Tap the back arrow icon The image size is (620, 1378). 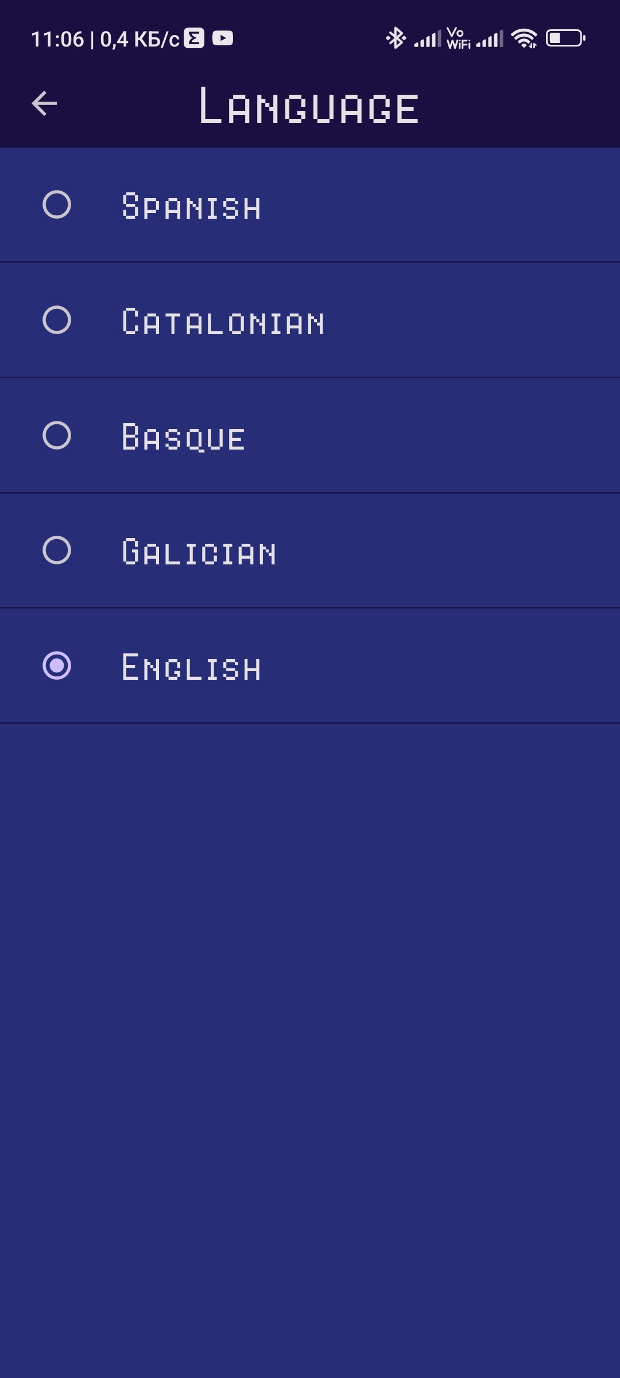point(44,103)
